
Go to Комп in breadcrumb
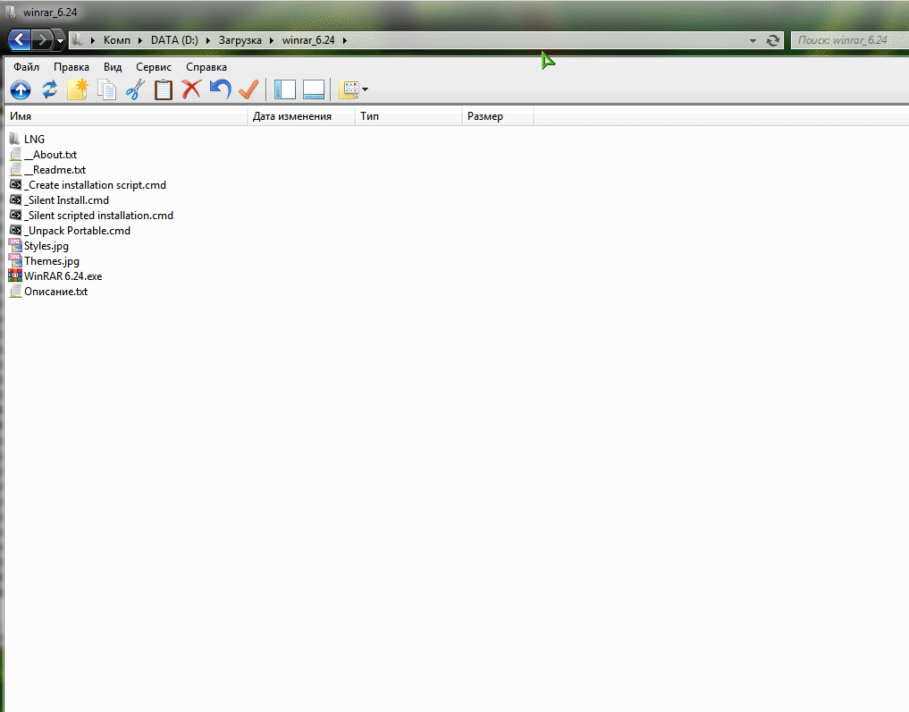coord(117,40)
